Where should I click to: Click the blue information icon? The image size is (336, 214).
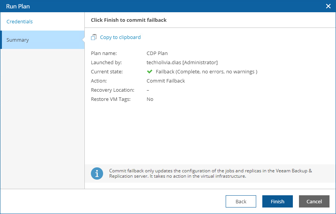click(x=97, y=173)
